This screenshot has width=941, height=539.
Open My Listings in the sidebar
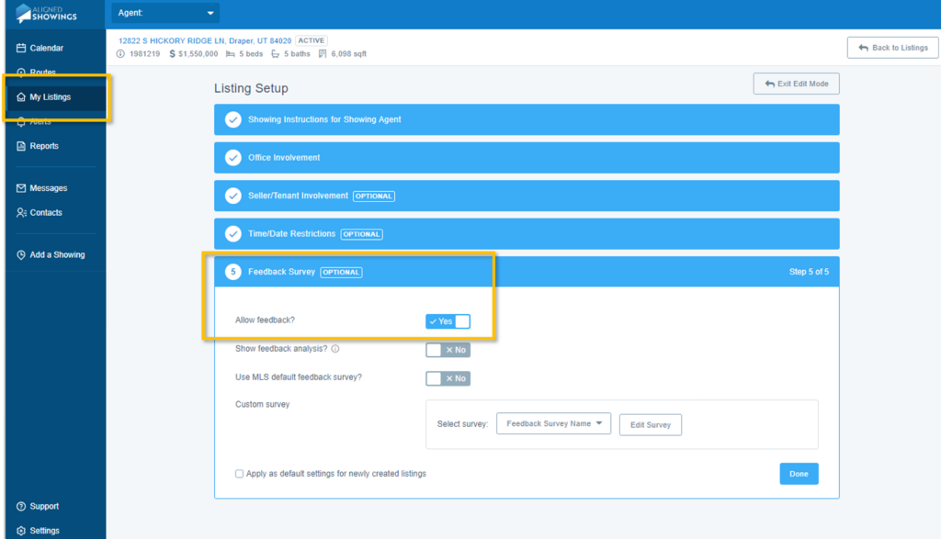51,97
